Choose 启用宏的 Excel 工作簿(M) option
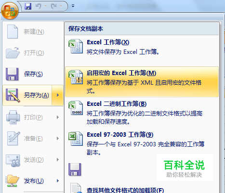Screen dimensions: 225x193 pyautogui.click(x=142, y=82)
